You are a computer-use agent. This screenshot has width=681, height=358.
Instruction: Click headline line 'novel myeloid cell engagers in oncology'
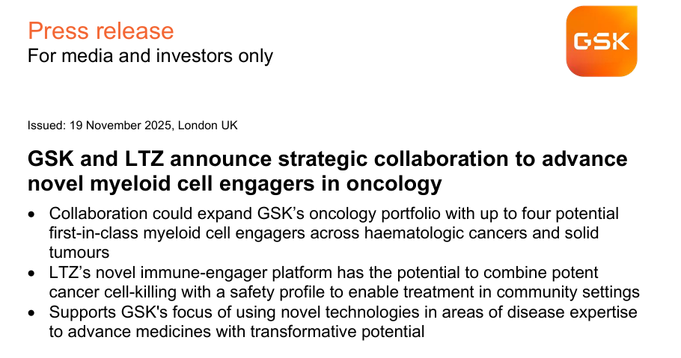(x=234, y=183)
